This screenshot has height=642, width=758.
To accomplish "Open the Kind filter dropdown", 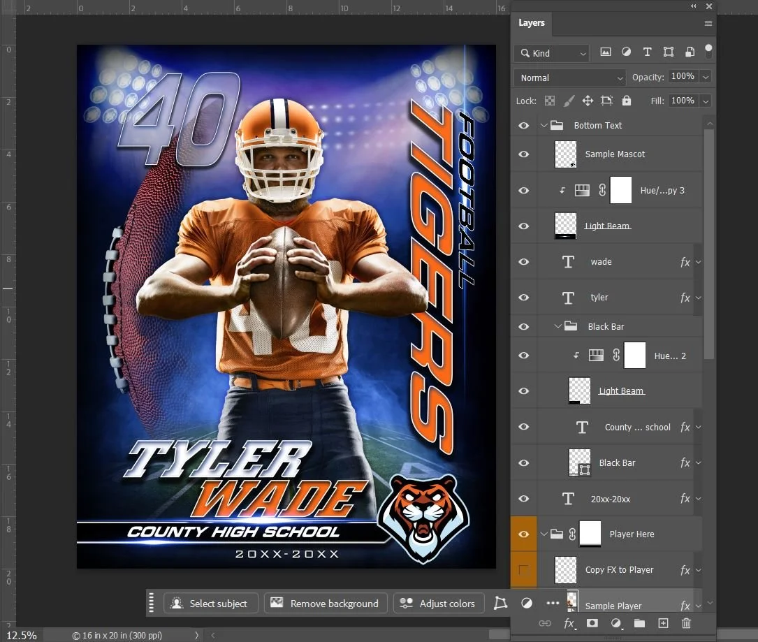I will 551,52.
